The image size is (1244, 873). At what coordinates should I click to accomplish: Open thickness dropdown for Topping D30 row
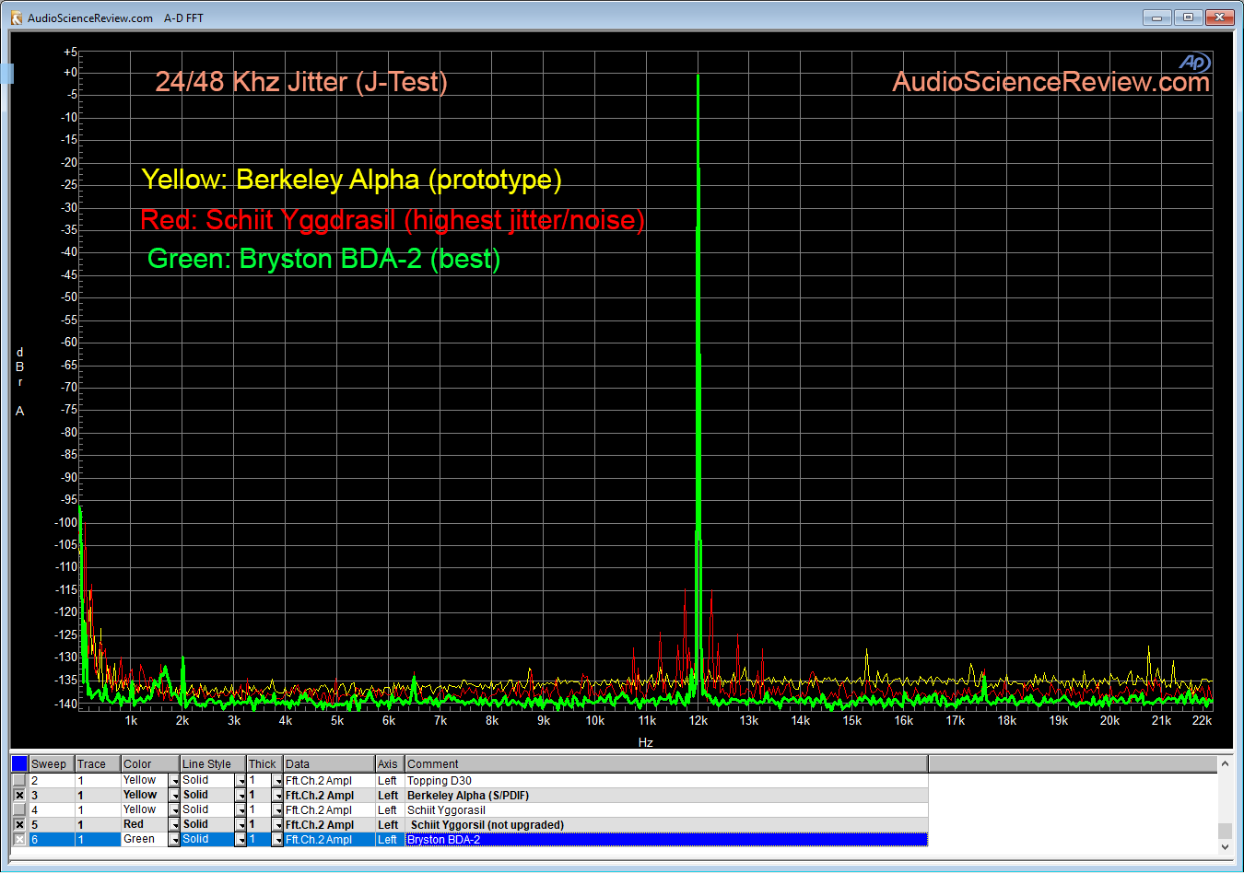click(277, 781)
